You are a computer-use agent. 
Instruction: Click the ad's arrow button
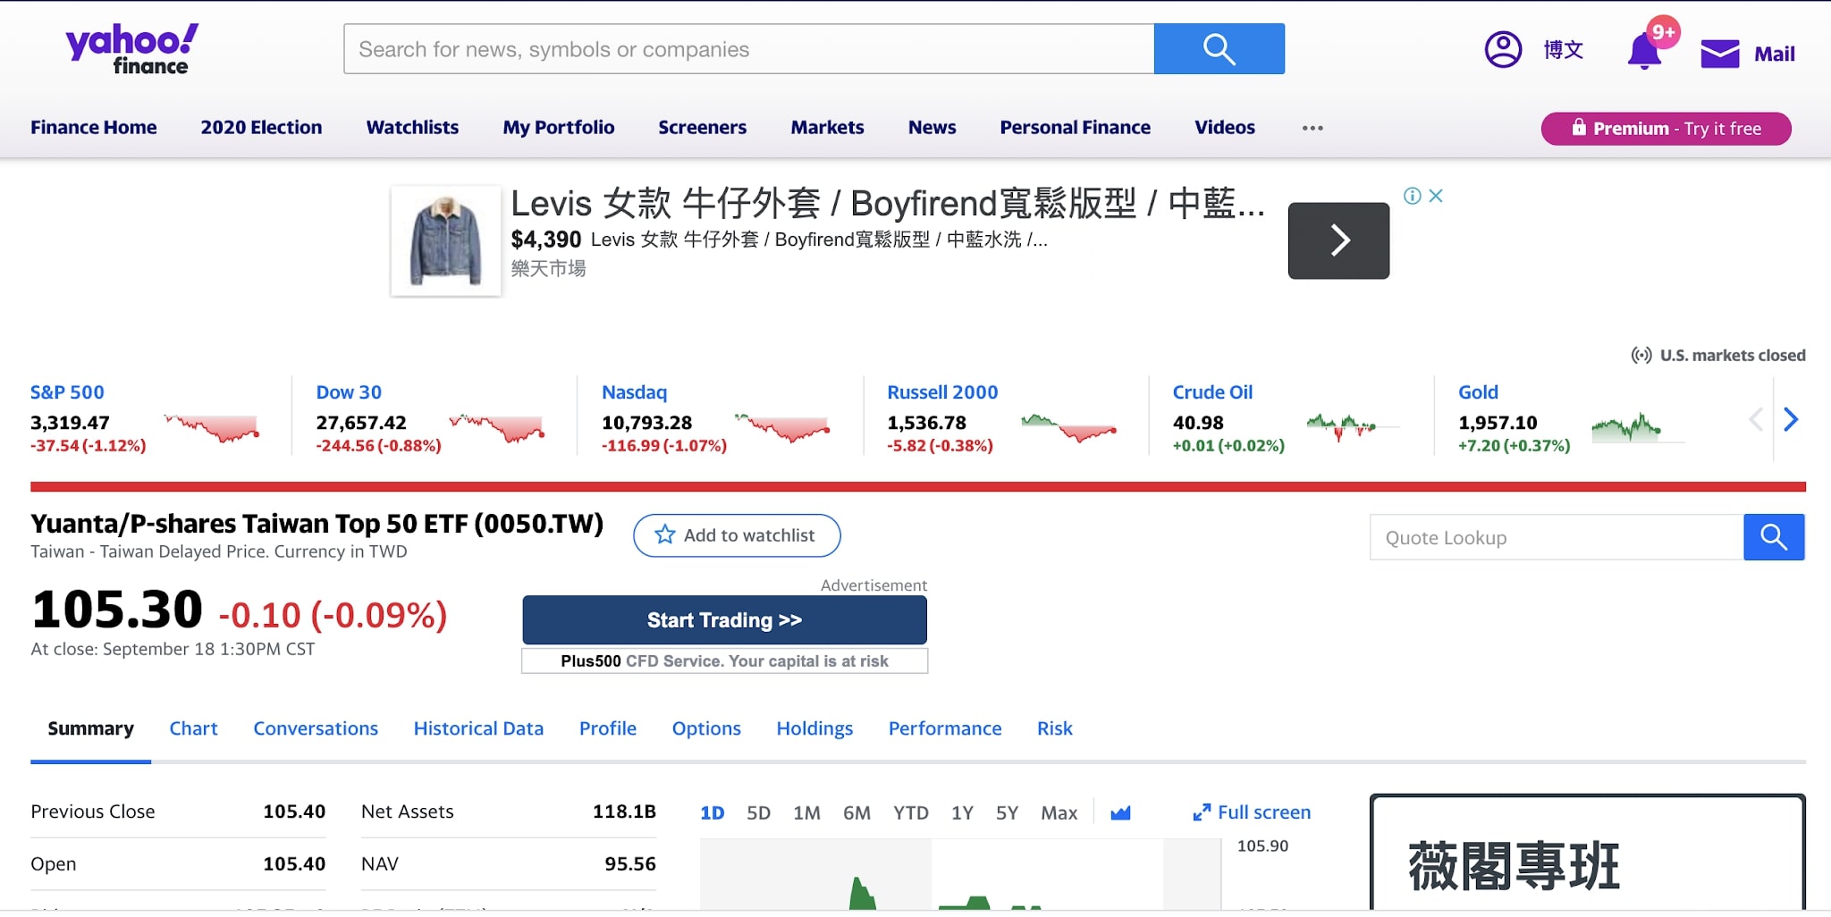point(1338,240)
